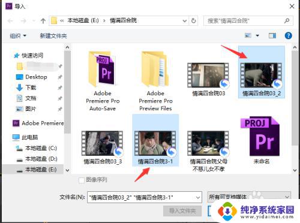This screenshot has width=300, height=223.
Task: Open Adobe Premiere entry in sidebar
Action: tap(38, 123)
